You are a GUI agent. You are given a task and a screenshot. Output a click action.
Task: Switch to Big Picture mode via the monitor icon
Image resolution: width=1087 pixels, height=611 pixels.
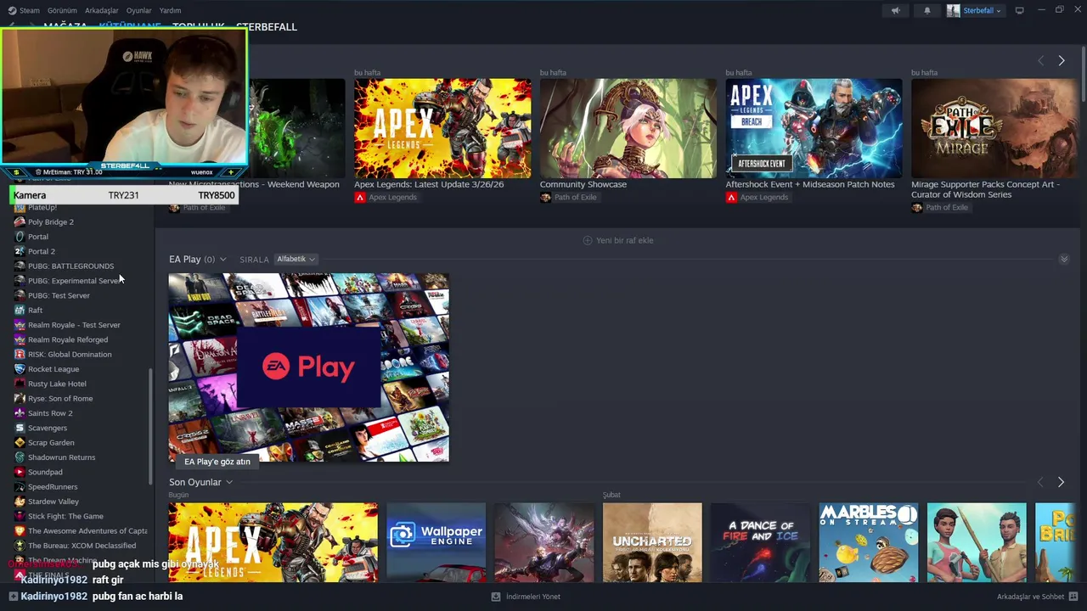coord(1020,10)
